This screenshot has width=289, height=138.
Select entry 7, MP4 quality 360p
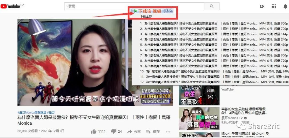[214, 56]
